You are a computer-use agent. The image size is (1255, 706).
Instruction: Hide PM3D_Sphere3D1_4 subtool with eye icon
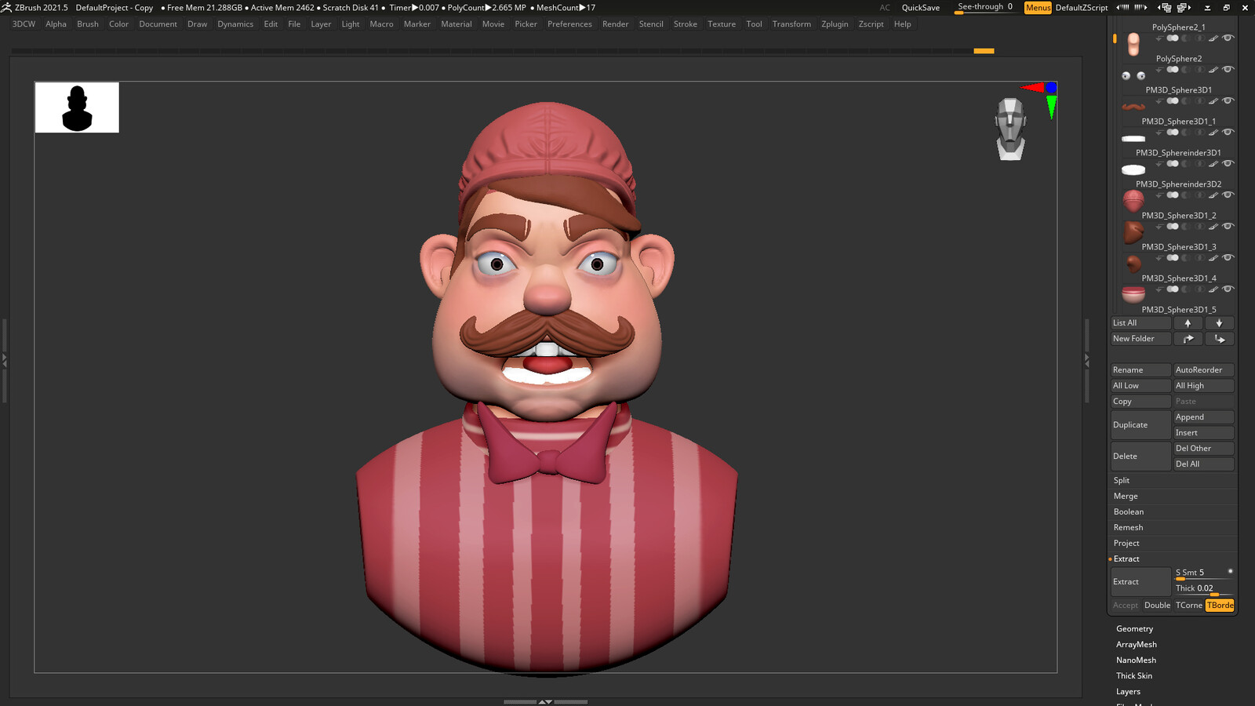(1228, 289)
